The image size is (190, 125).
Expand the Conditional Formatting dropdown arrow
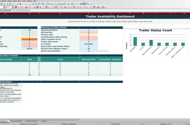point(105,7)
